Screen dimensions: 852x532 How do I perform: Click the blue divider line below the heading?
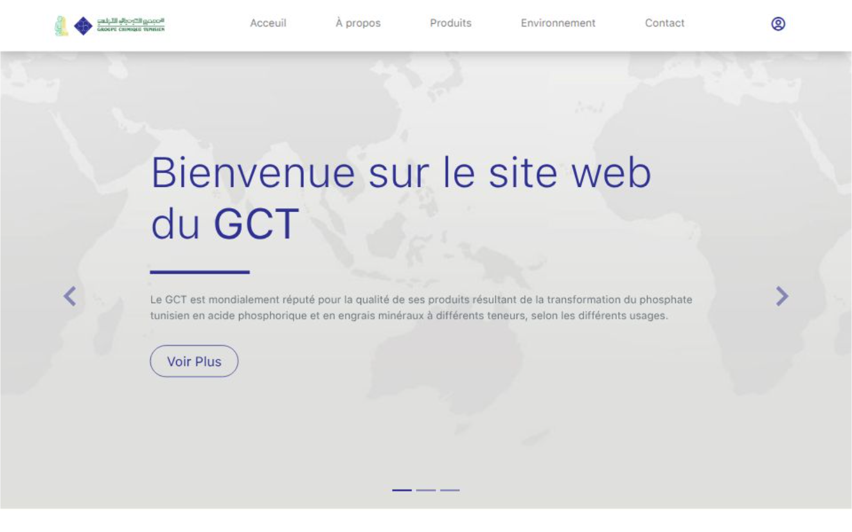tap(199, 272)
